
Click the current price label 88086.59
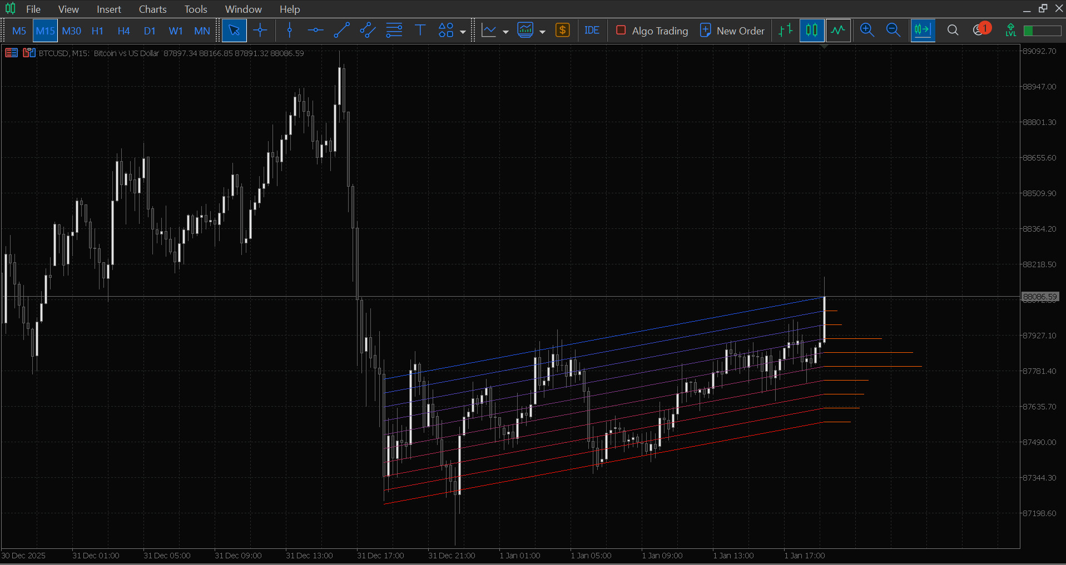click(1040, 297)
